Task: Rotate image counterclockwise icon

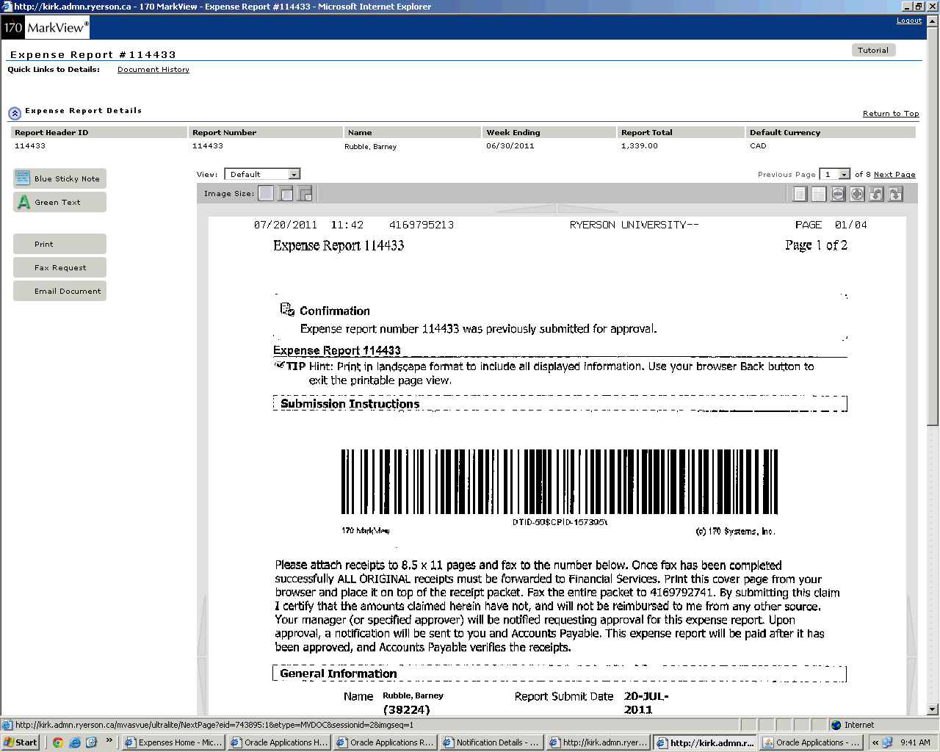Action: 876,194
